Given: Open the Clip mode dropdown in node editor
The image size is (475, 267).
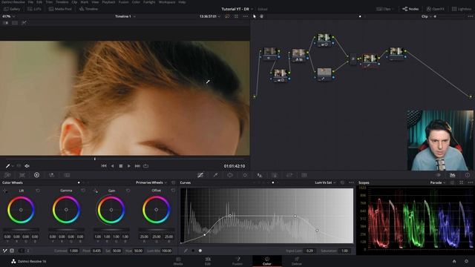Looking at the screenshot, I should (x=426, y=16).
